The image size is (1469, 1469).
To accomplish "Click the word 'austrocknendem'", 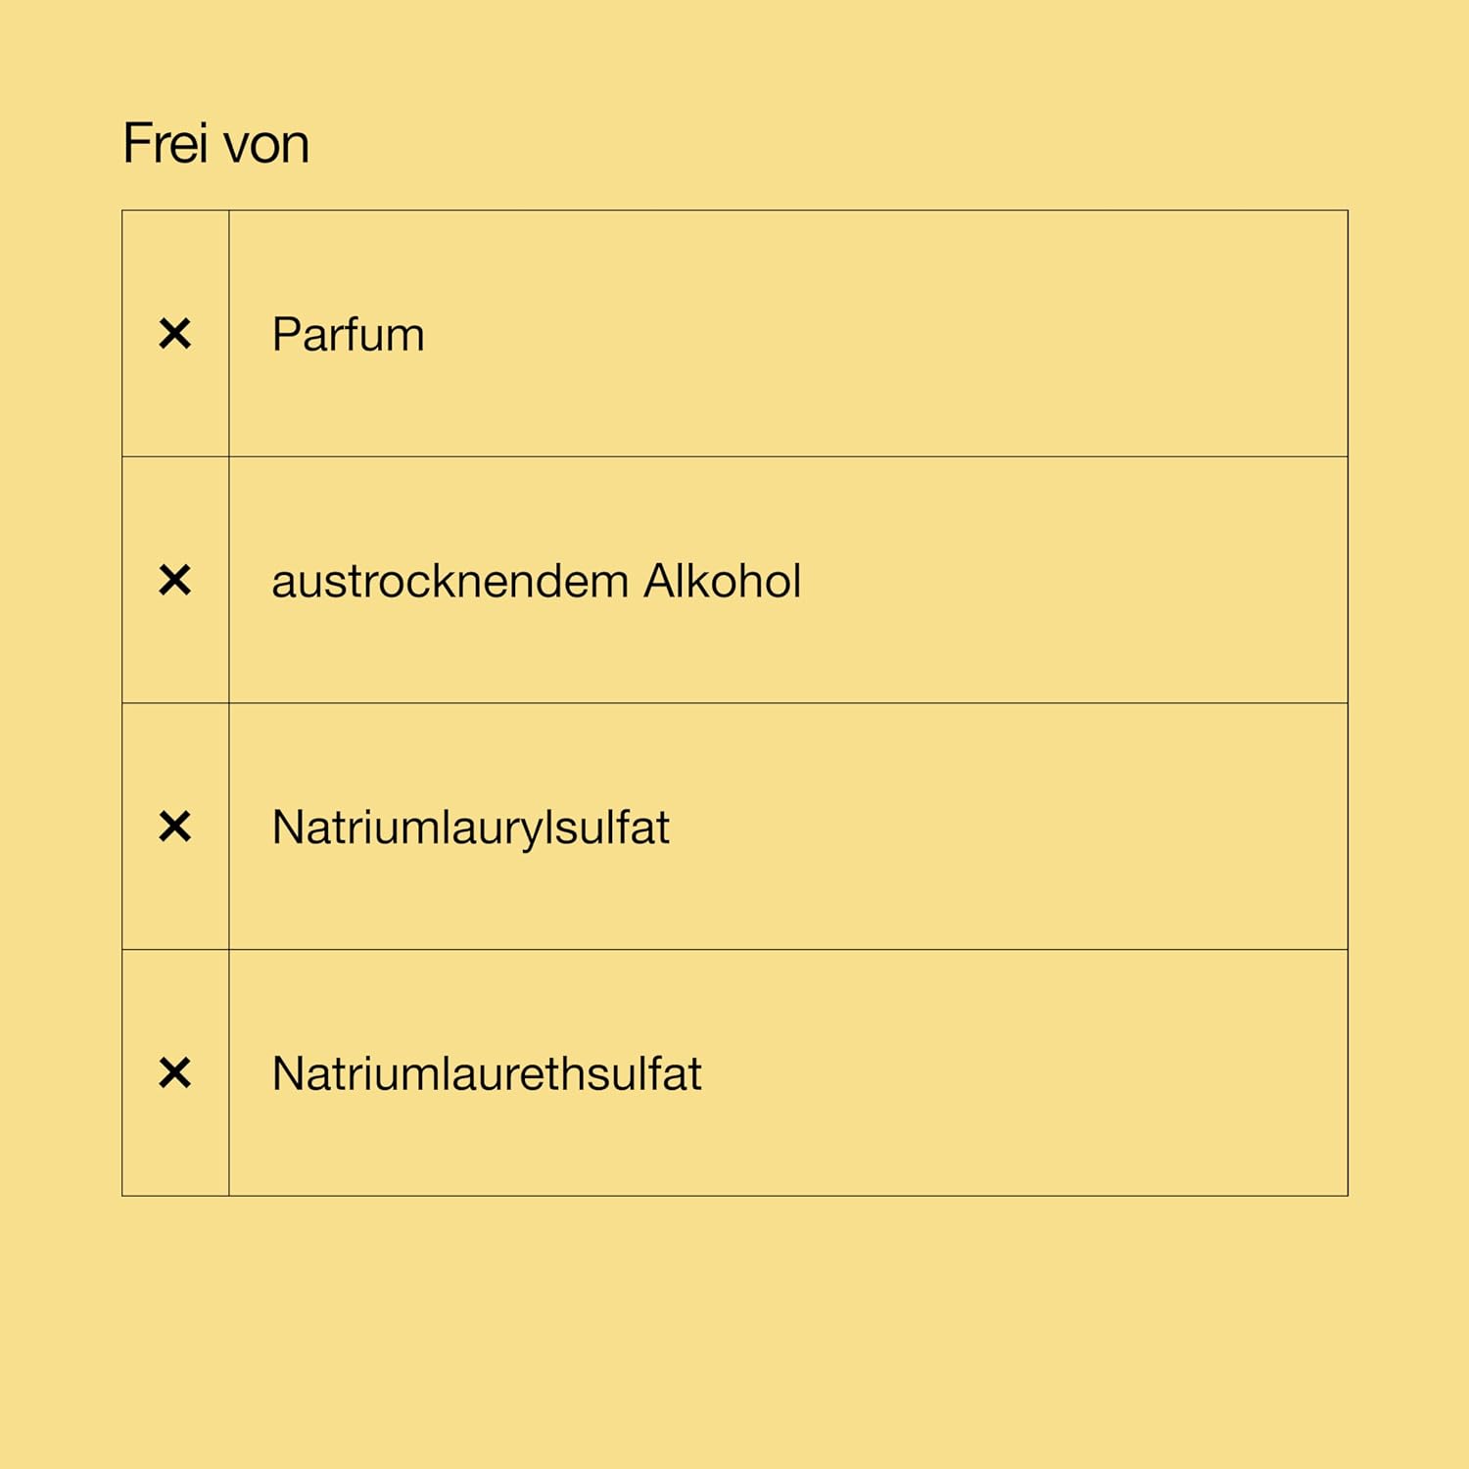I will tap(450, 581).
